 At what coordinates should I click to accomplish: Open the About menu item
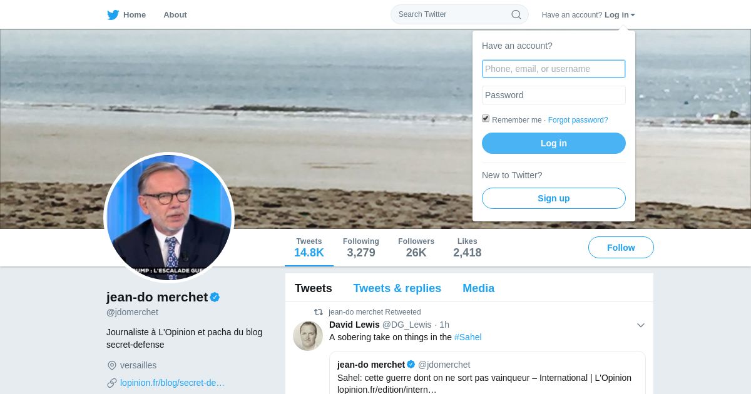(x=175, y=14)
